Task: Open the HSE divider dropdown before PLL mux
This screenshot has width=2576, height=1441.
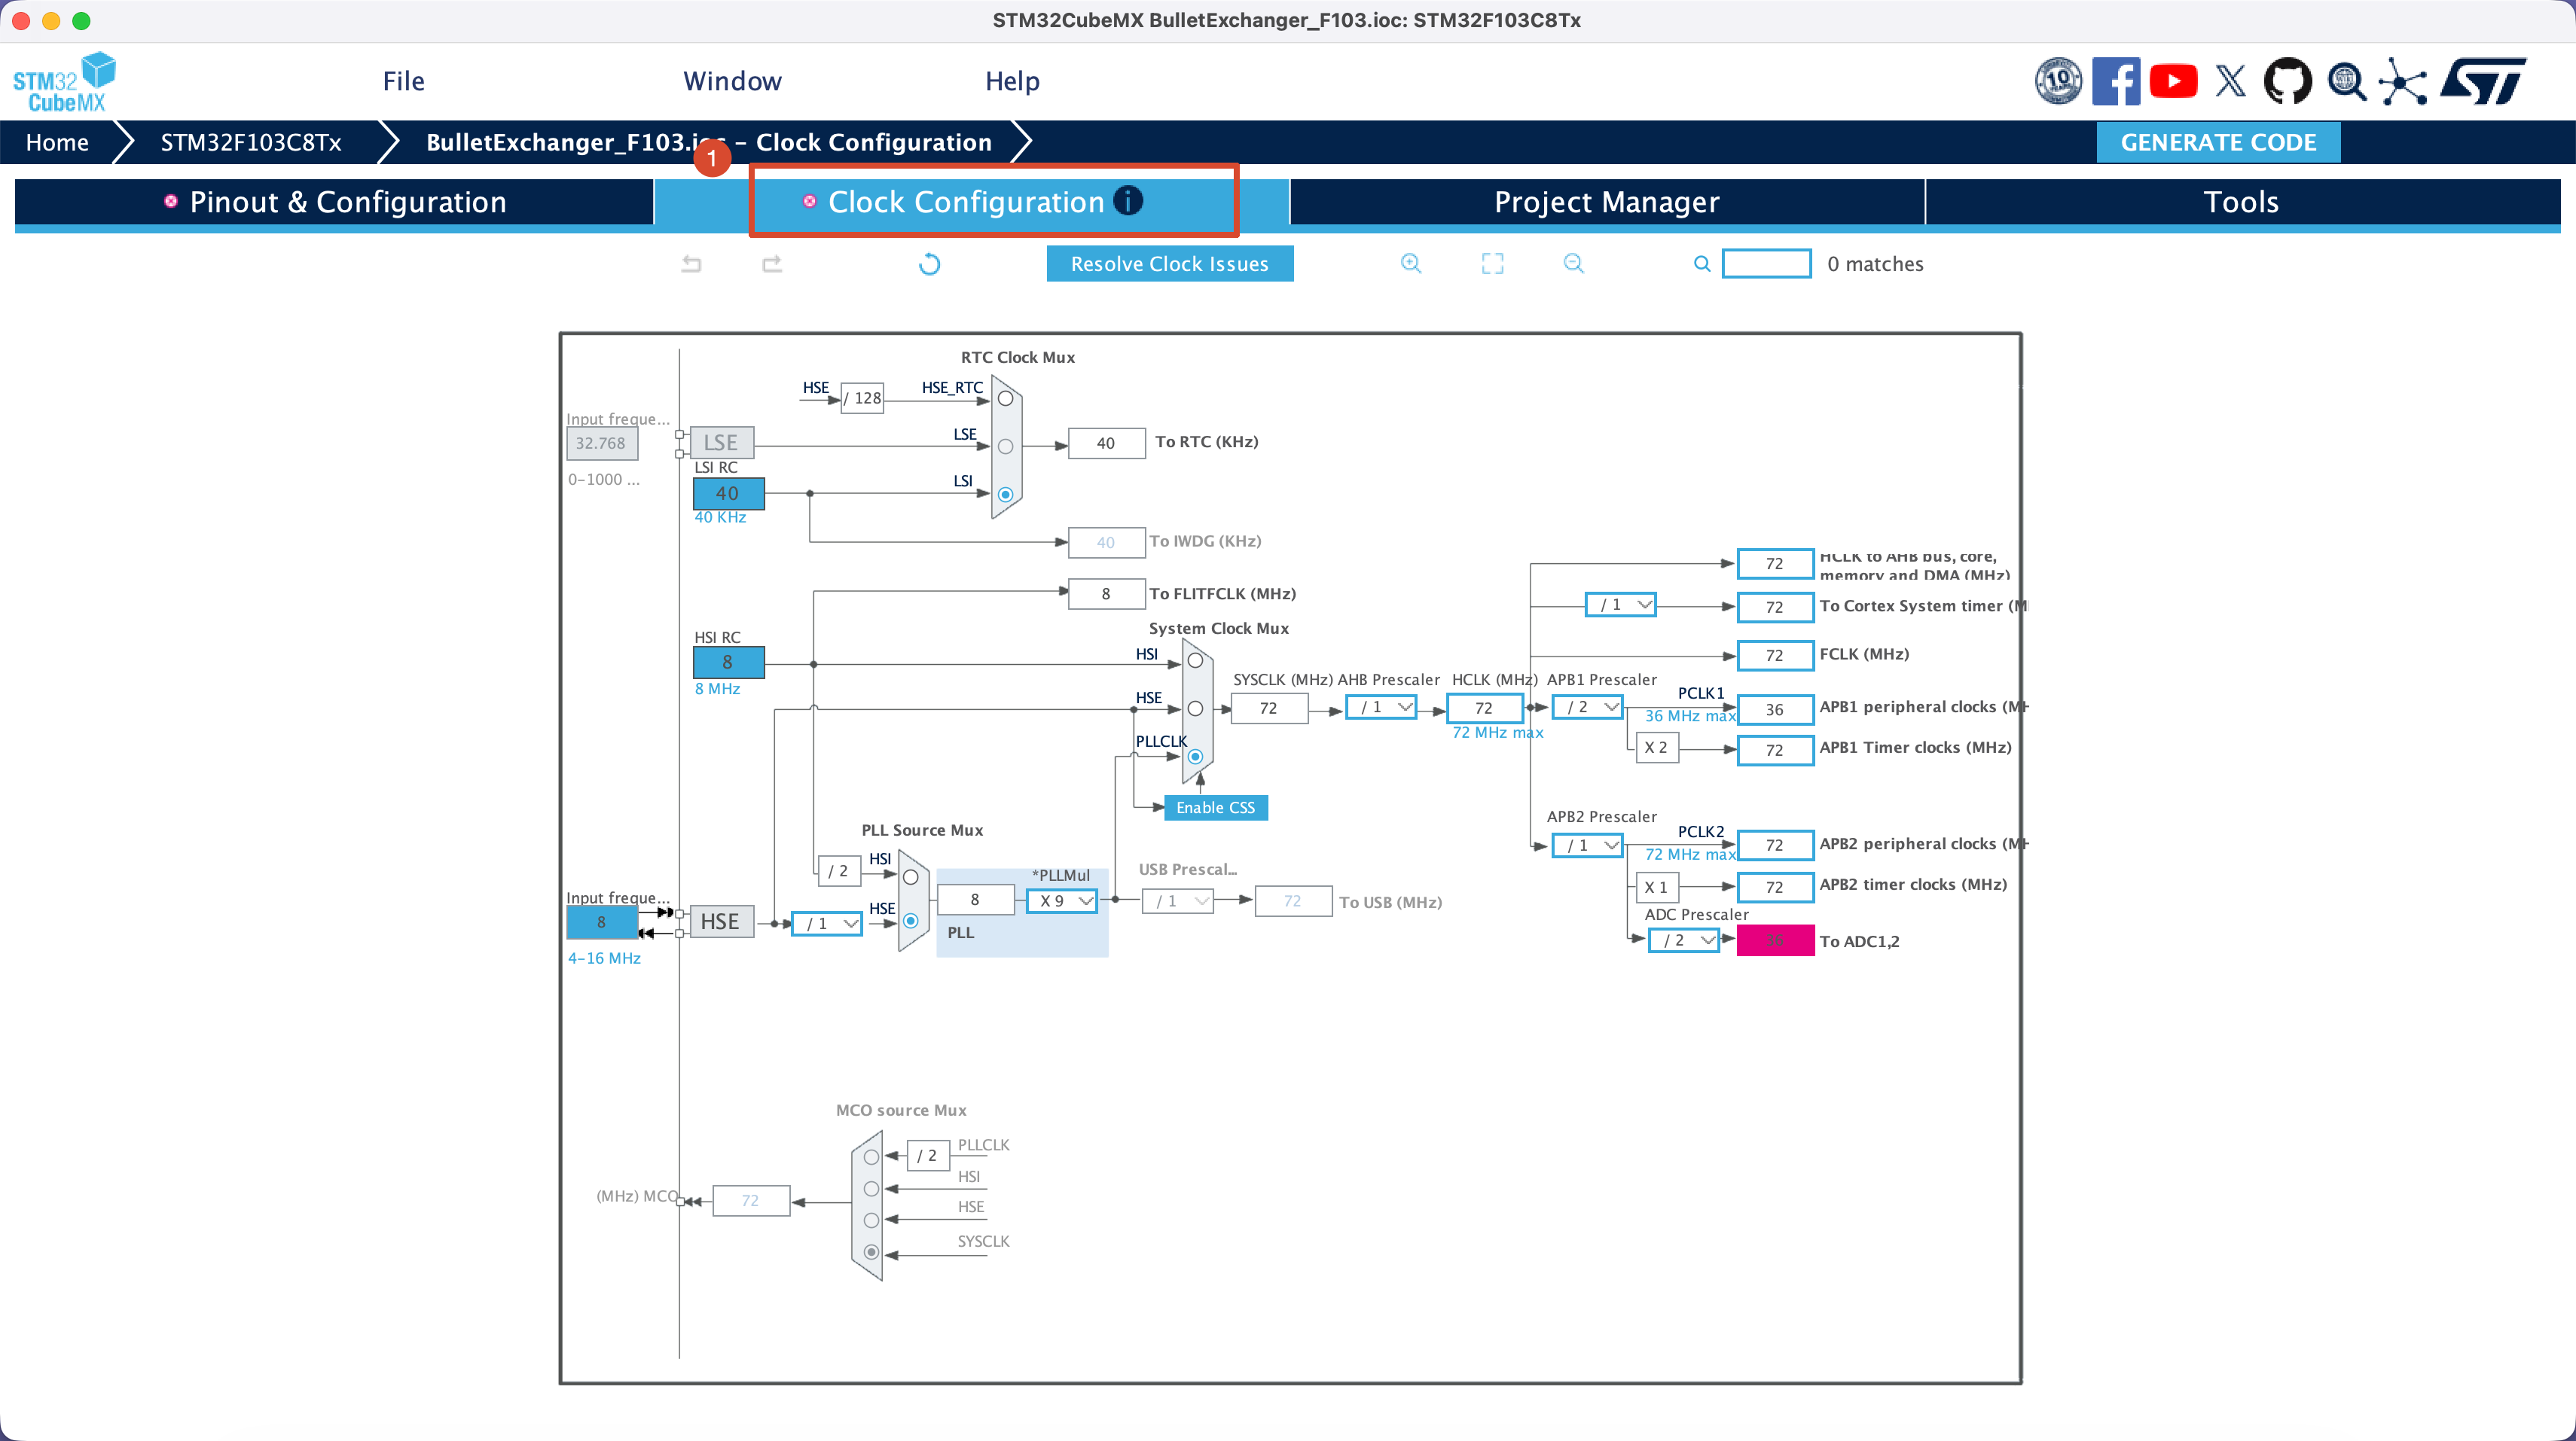Action: (x=827, y=923)
